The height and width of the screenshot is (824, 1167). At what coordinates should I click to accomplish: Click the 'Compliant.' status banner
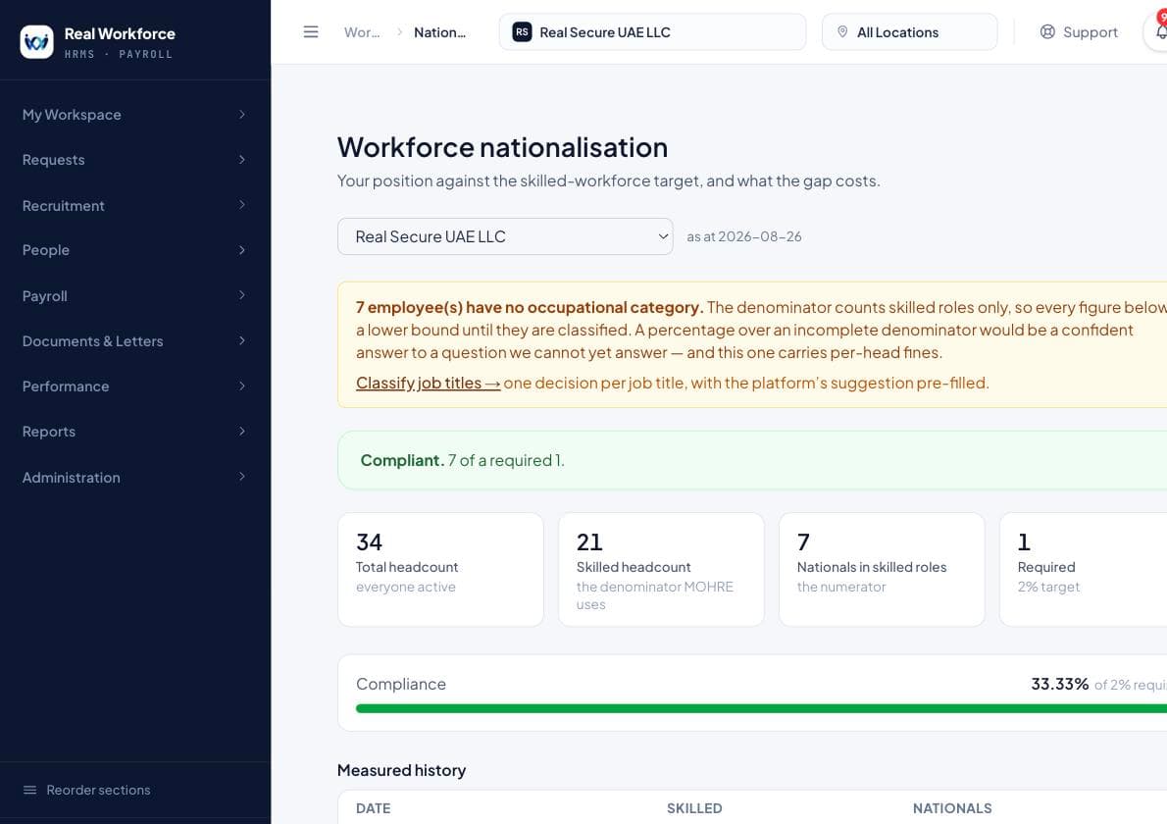[x=752, y=460]
